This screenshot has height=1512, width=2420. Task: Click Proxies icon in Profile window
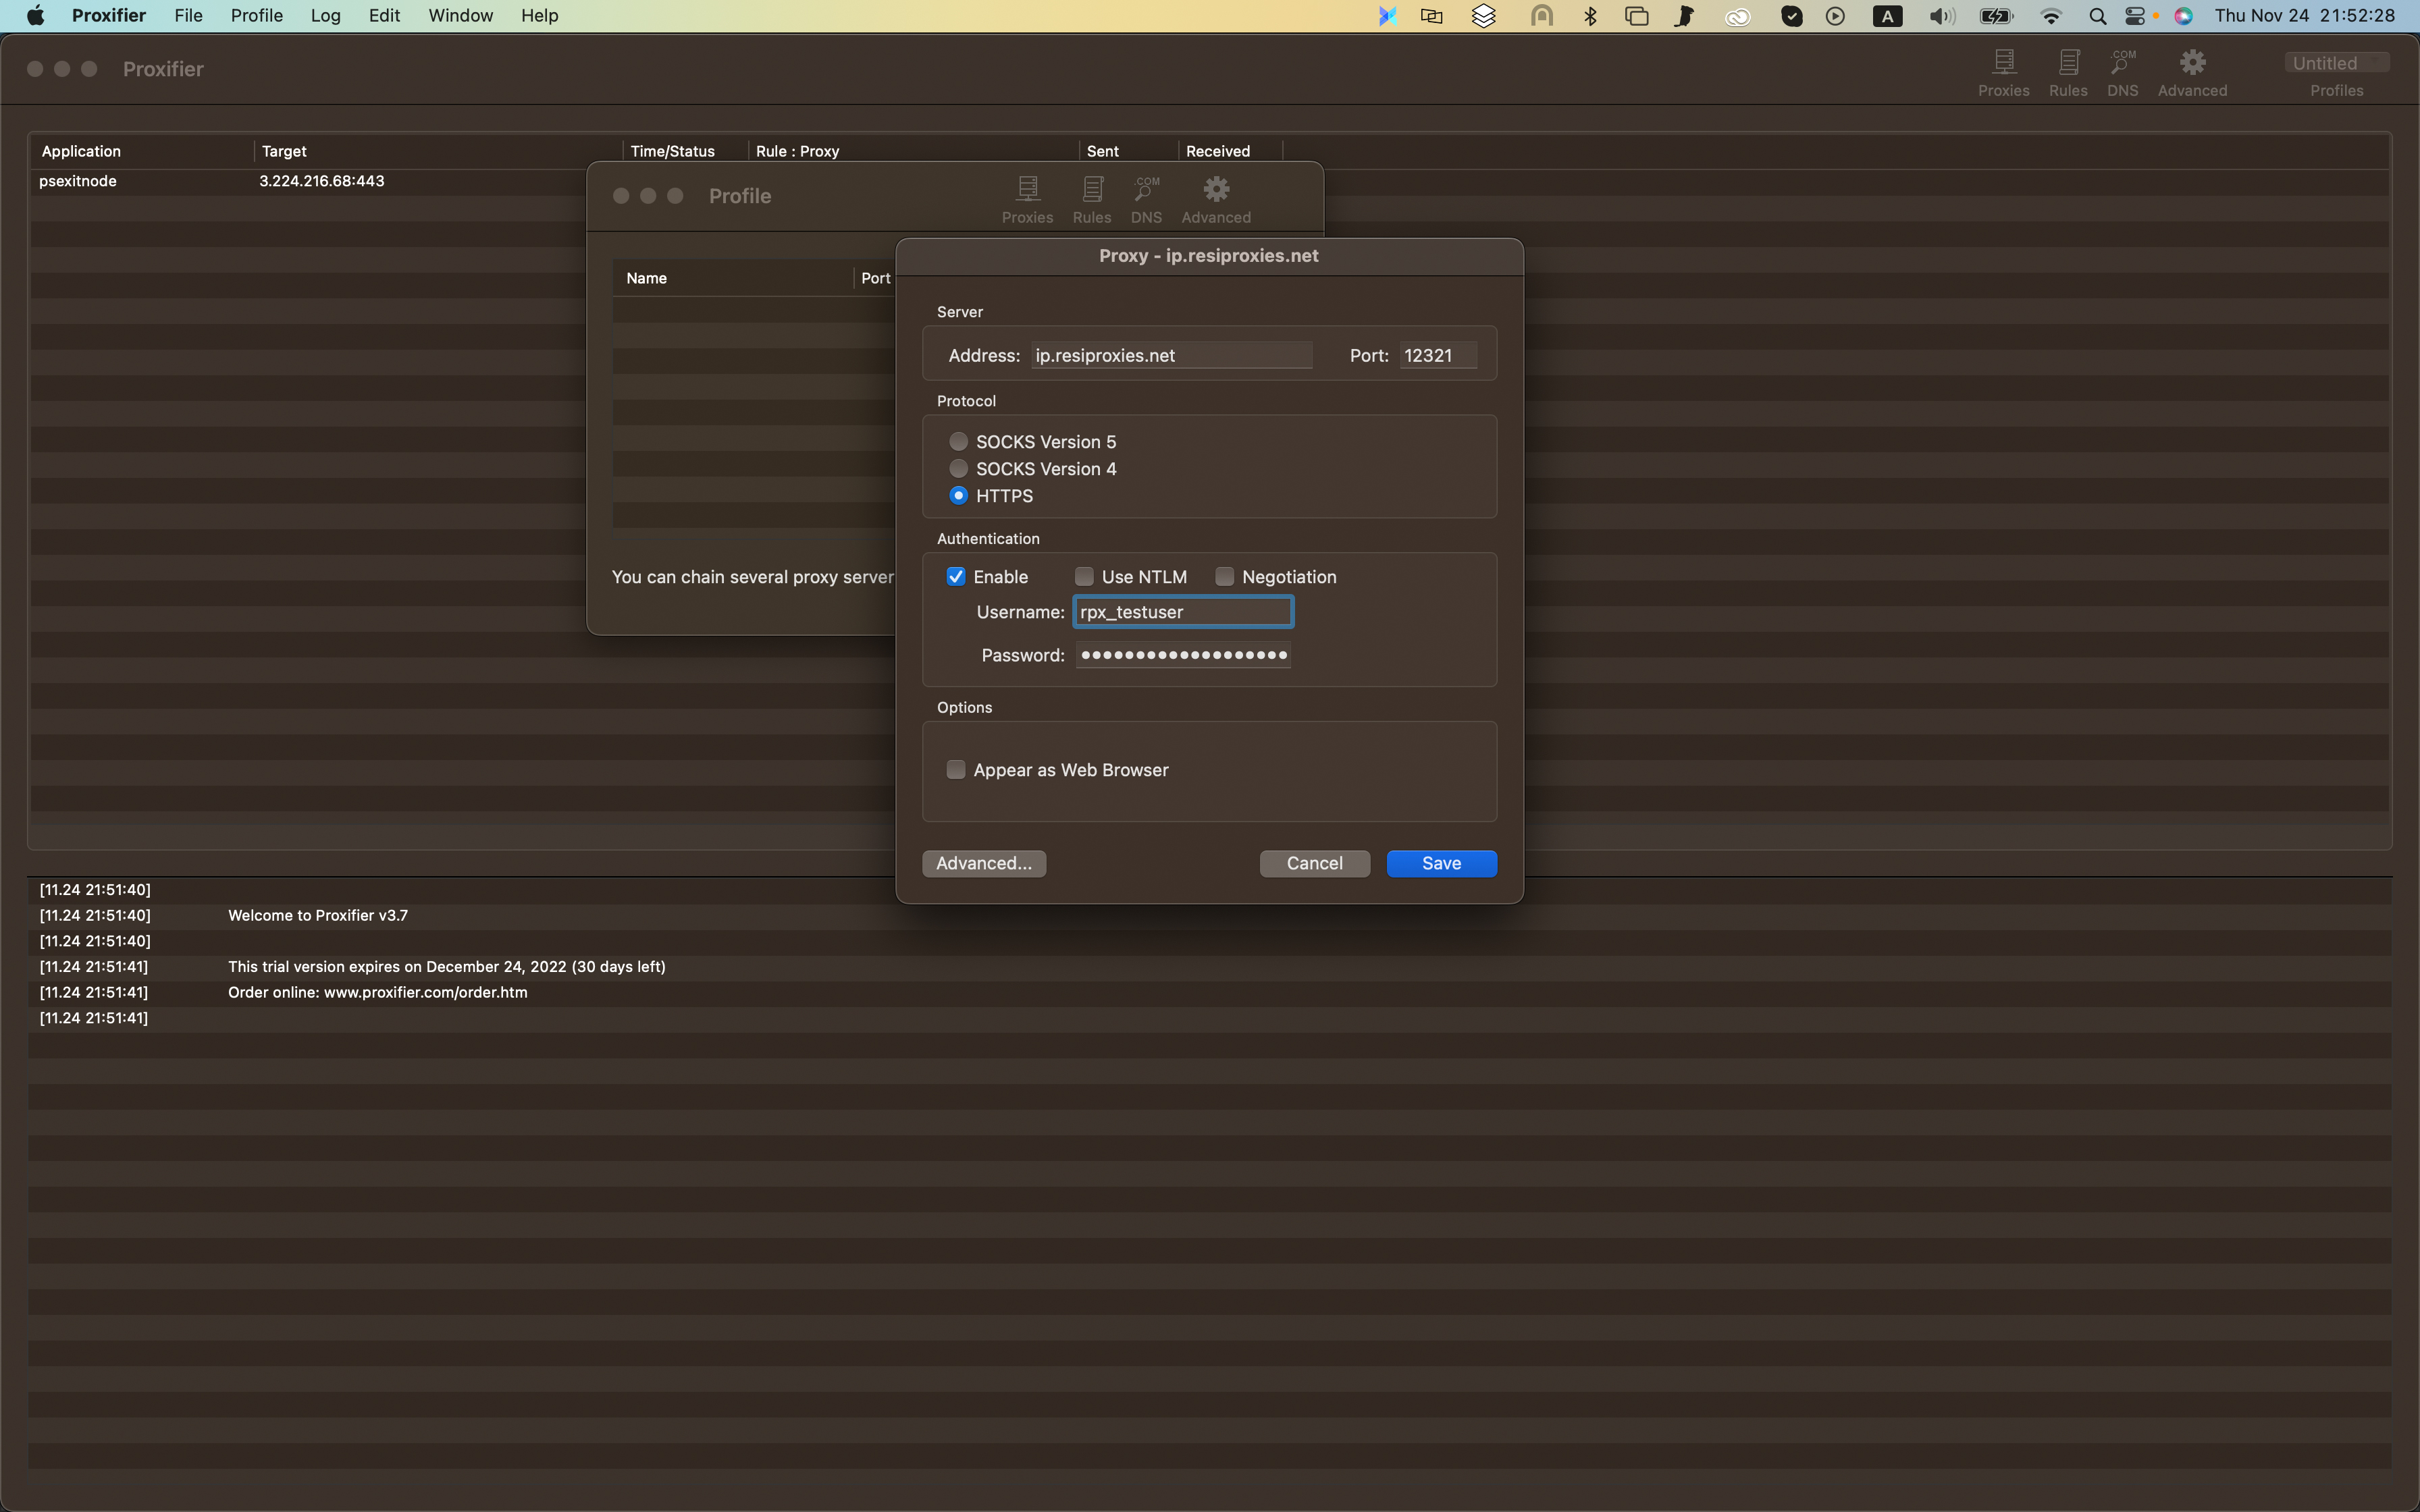pyautogui.click(x=1027, y=200)
